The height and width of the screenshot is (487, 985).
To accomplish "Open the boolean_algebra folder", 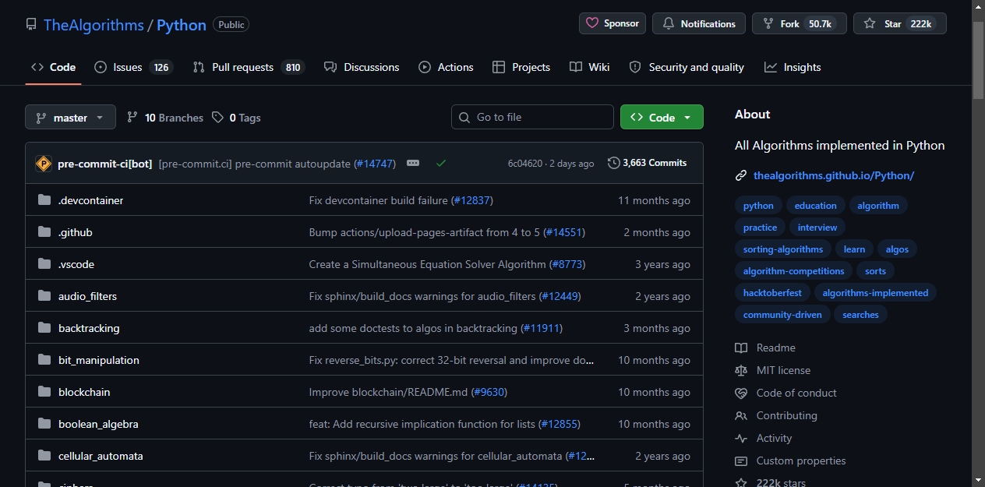I will click(x=98, y=424).
